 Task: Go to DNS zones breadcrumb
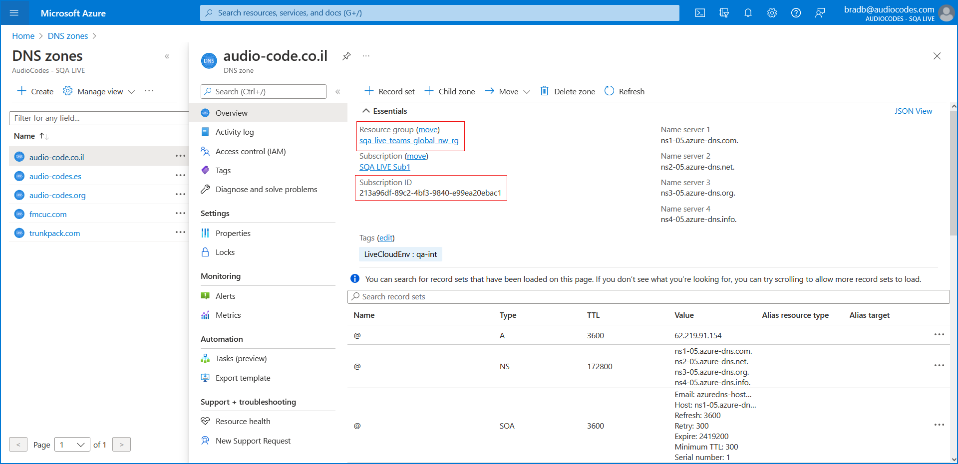(x=68, y=36)
